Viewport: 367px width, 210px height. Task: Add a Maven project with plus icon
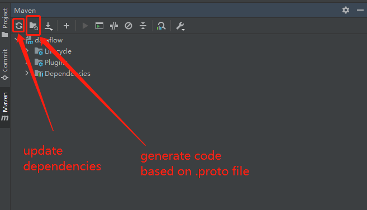click(x=66, y=26)
